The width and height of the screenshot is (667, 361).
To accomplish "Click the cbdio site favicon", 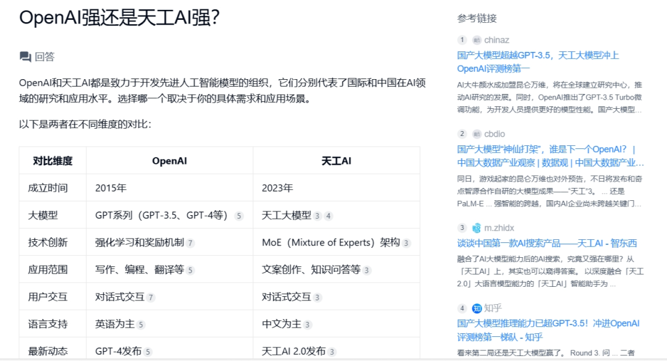I will [x=477, y=134].
